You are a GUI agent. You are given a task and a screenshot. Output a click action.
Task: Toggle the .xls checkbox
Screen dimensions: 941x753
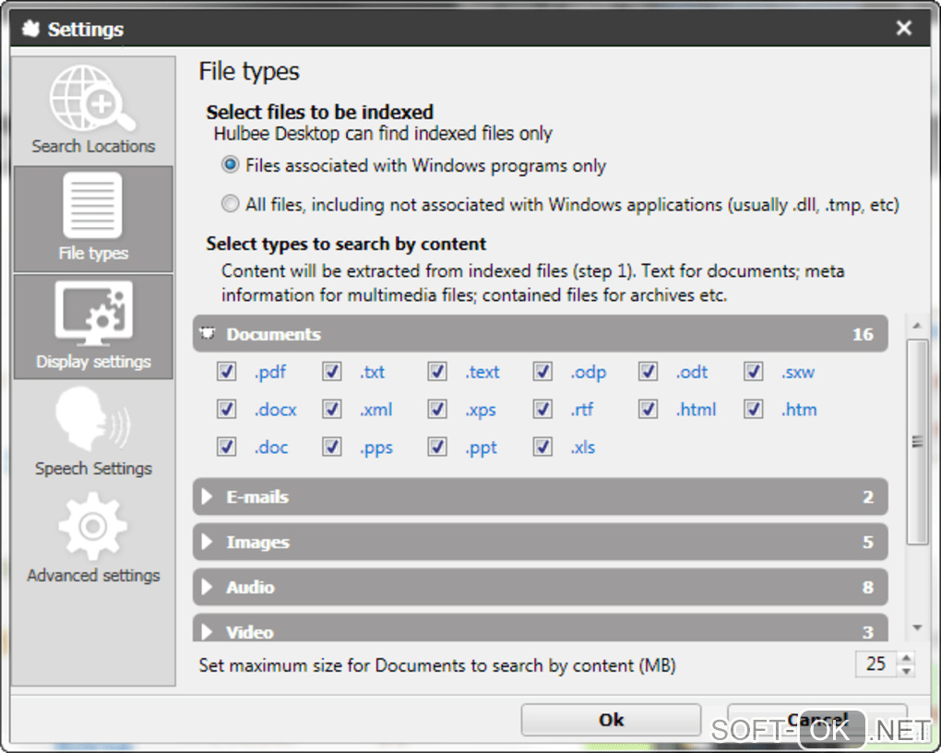[x=542, y=447]
